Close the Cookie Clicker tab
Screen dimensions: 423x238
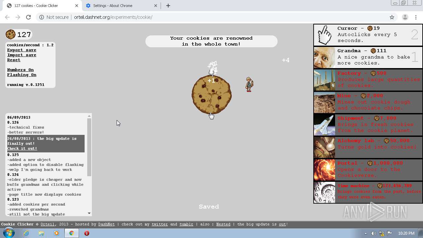(77, 6)
